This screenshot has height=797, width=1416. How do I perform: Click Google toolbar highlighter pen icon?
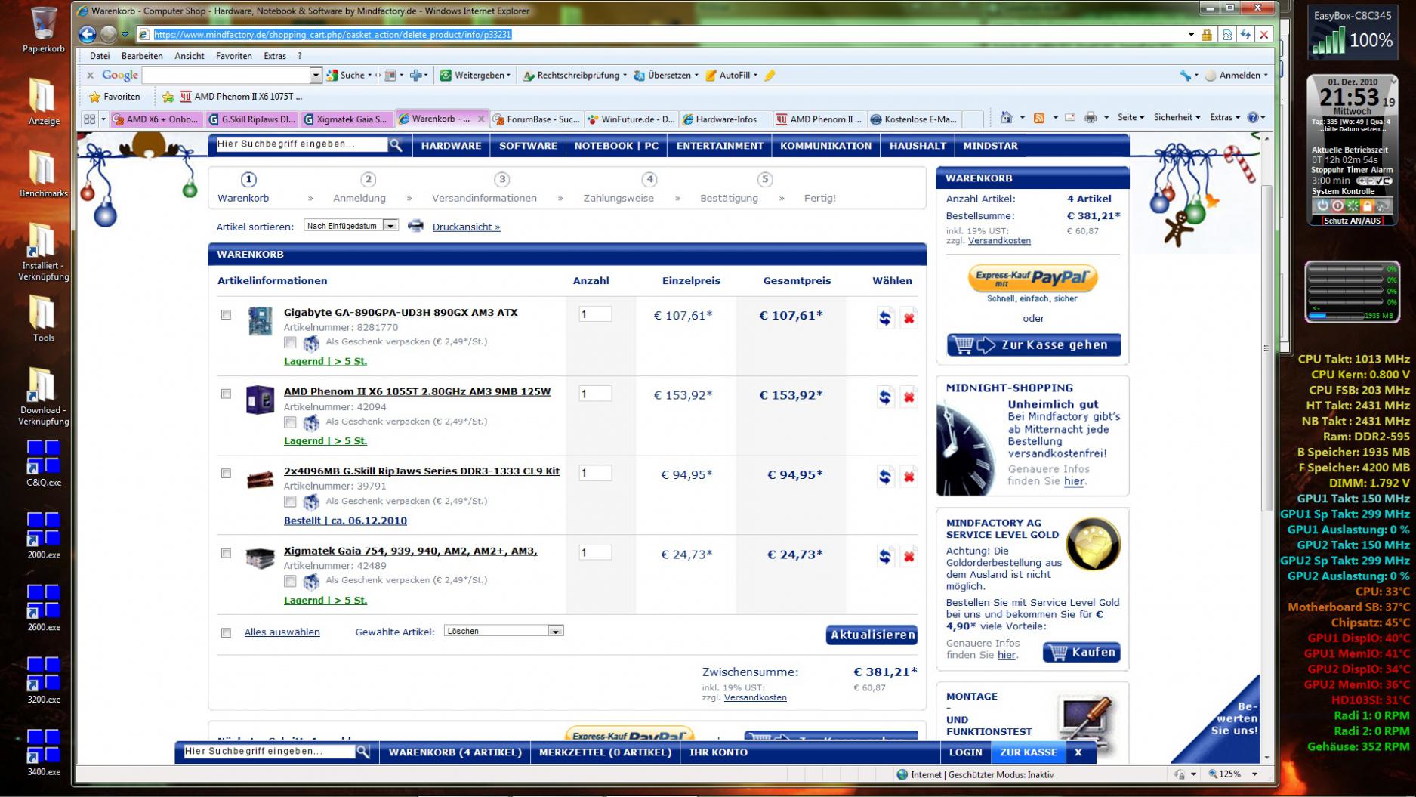[x=770, y=76]
